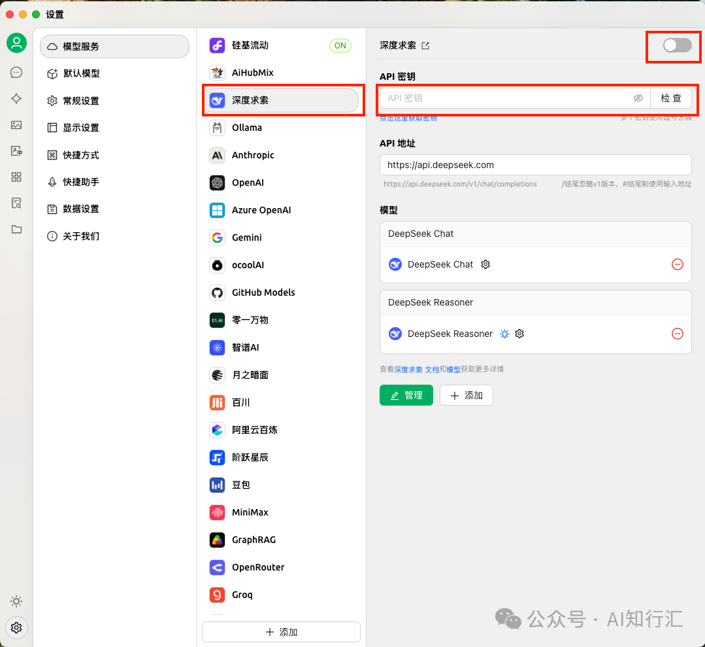Open 数据设置 settings menu item
Screen dimensions: 705x647
(114, 209)
